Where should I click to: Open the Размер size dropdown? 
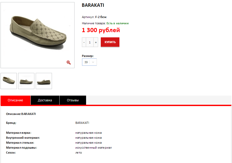point(89,62)
